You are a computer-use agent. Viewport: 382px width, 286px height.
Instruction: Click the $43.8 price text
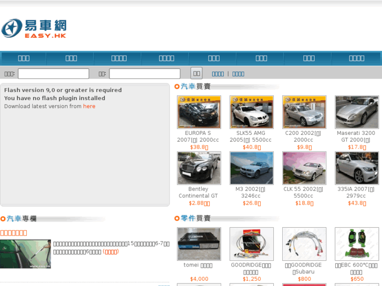coord(357,203)
